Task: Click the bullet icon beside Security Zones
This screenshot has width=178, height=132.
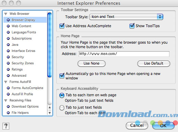Action: (x=8, y=63)
